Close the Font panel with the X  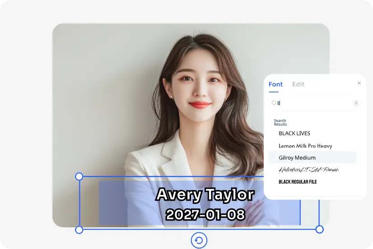[359, 83]
